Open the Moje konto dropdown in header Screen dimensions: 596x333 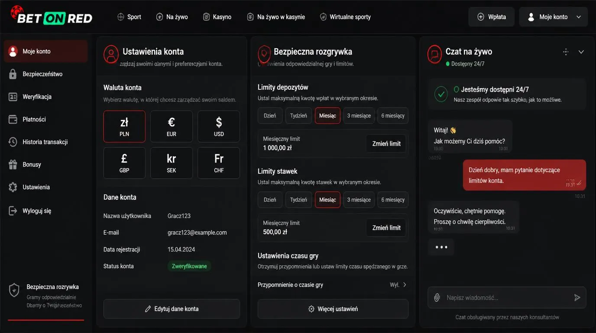click(x=554, y=17)
